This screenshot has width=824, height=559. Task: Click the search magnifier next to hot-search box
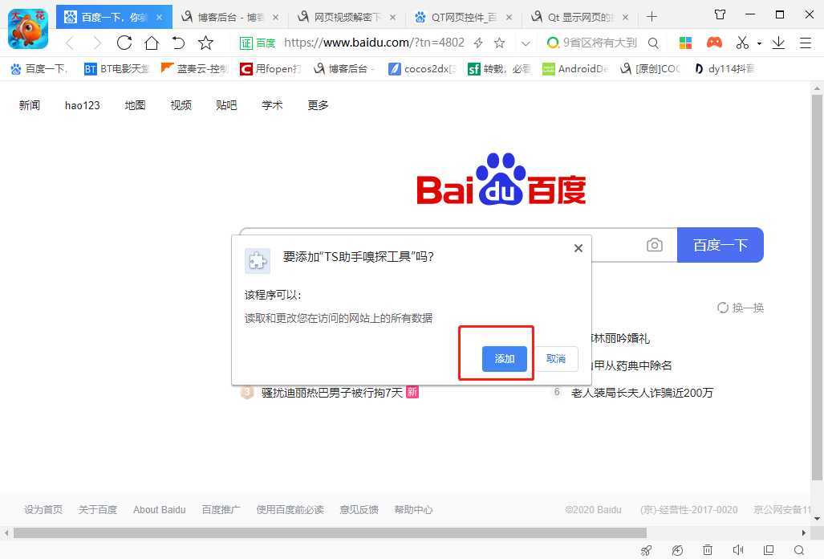point(653,43)
